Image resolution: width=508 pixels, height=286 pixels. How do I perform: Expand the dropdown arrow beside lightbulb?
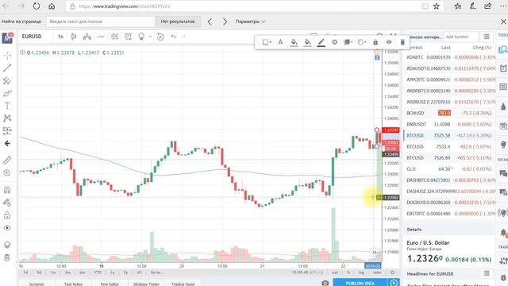point(150,37)
